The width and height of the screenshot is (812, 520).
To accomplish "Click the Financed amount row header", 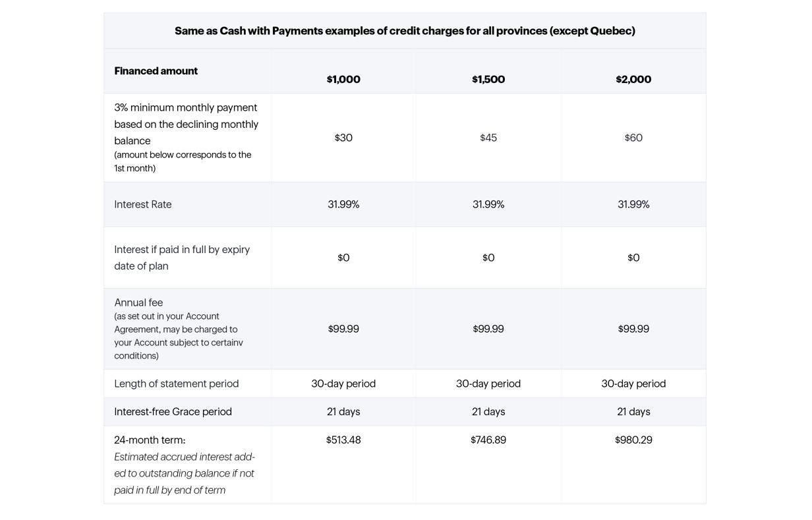I will (x=156, y=71).
